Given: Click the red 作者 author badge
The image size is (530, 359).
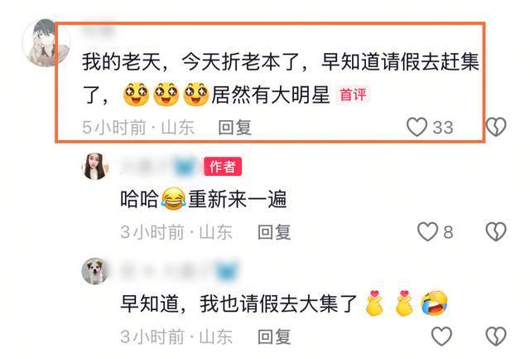Looking at the screenshot, I should 223,167.
